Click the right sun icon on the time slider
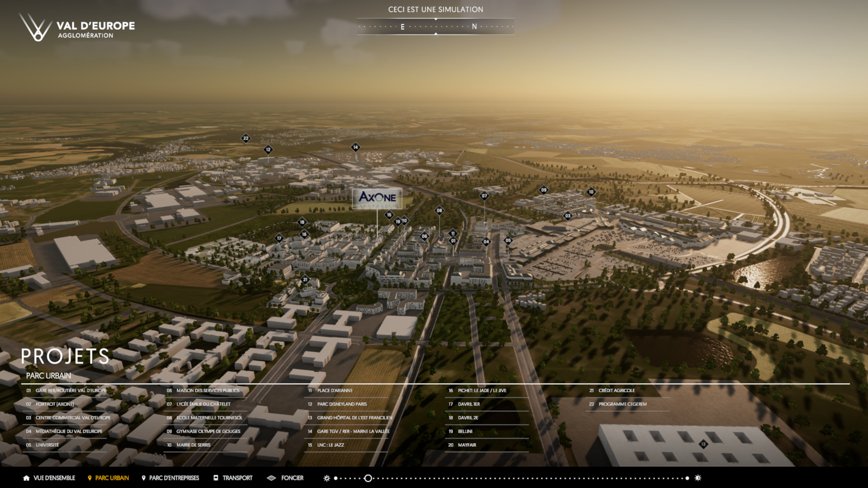 click(698, 478)
